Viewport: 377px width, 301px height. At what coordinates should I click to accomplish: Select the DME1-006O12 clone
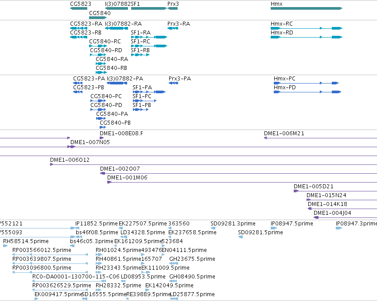click(x=214, y=164)
